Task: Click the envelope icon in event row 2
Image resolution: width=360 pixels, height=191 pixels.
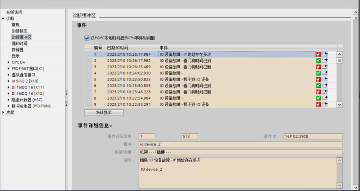Action: (325, 61)
